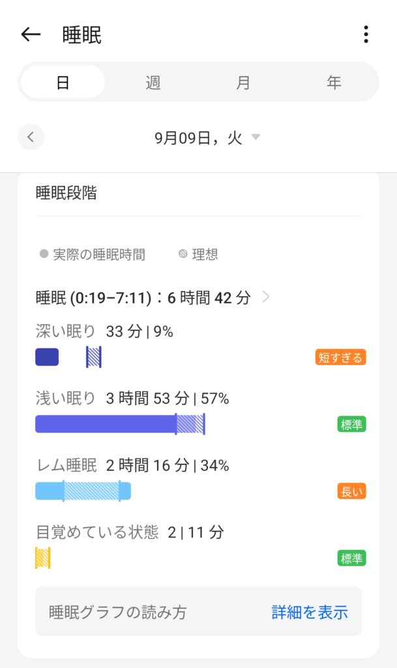Click the striped ideal legend icon
The image size is (397, 668).
(x=183, y=254)
